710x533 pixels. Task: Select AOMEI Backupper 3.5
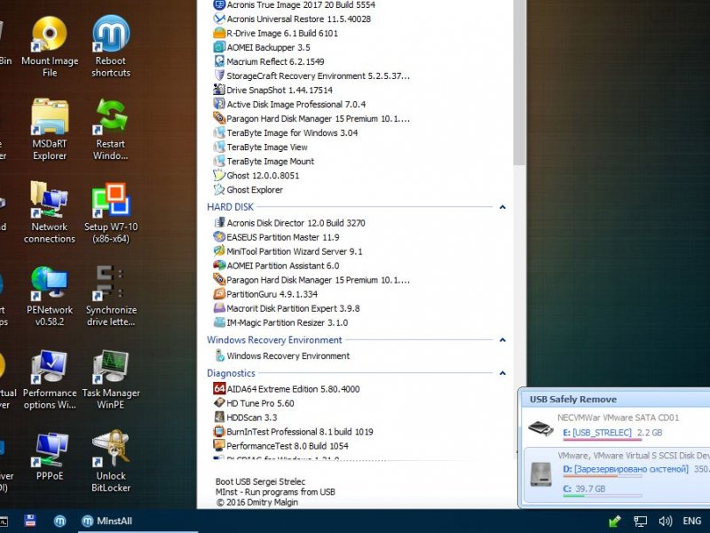pos(262,48)
